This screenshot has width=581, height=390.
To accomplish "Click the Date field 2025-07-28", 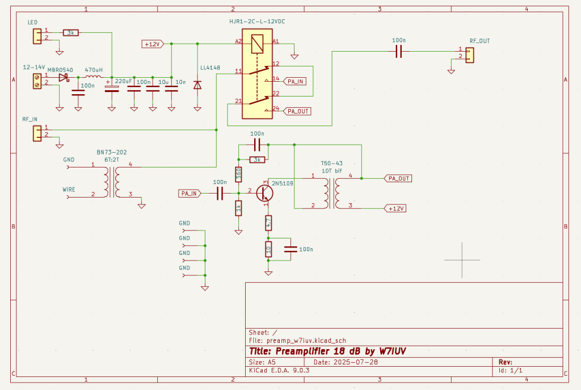I will [x=345, y=362].
